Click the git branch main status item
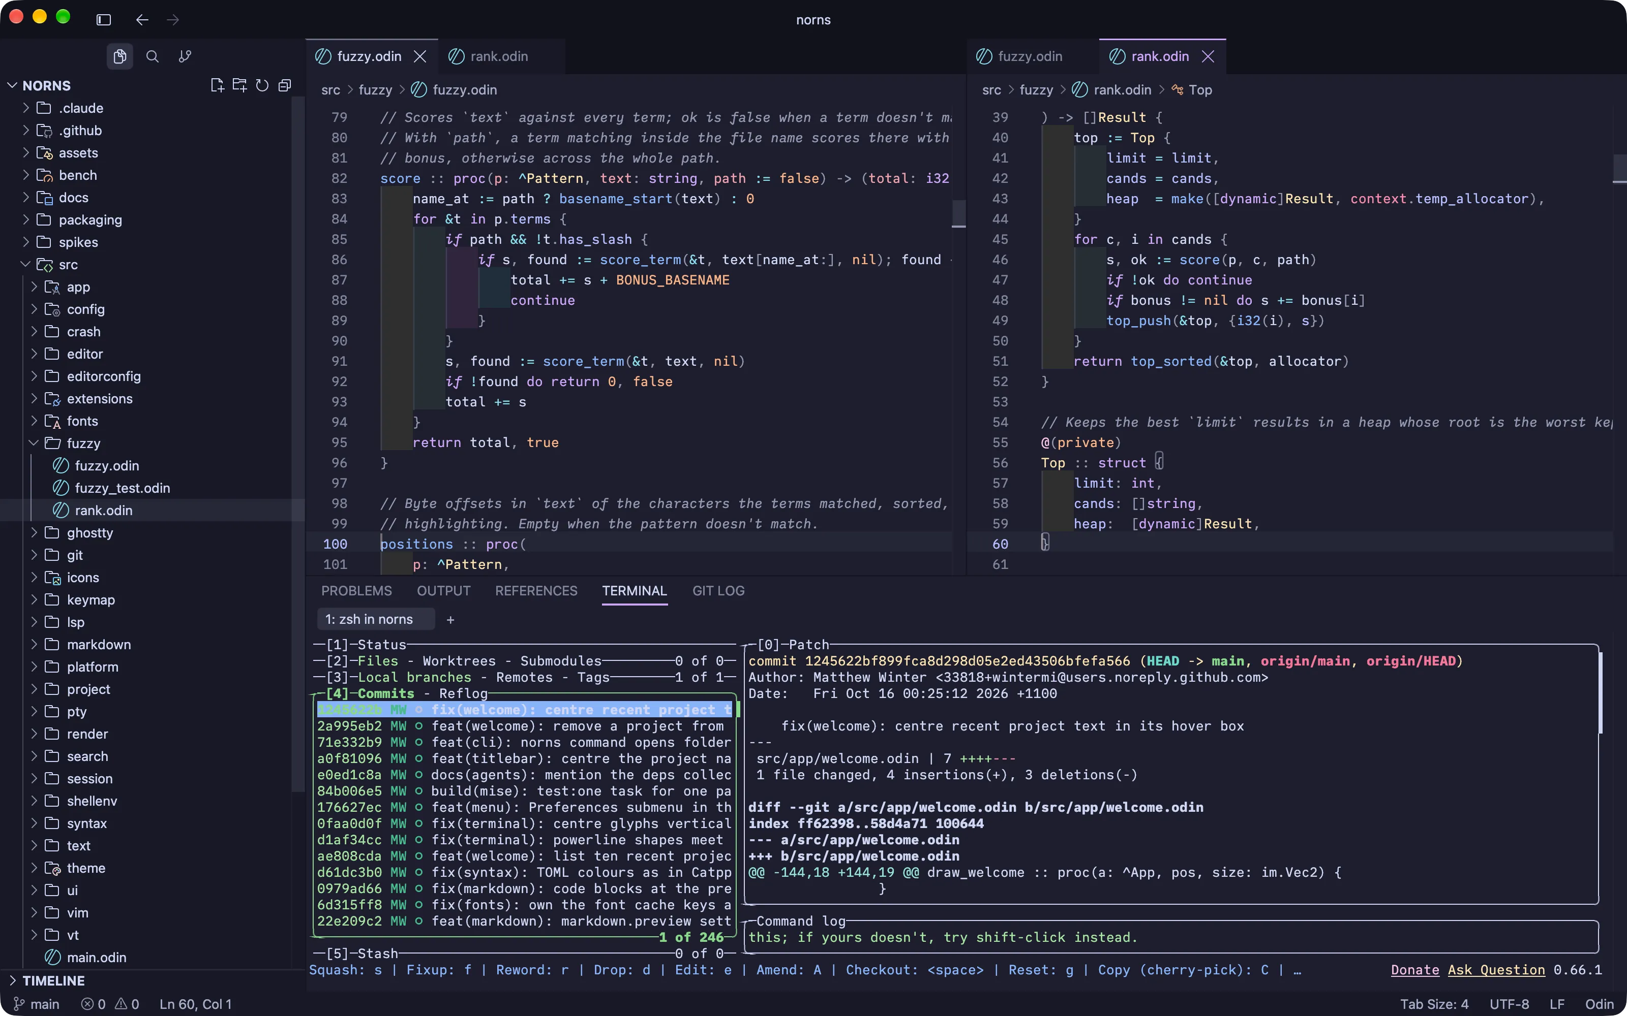Viewport: 1627px width, 1016px height. [36, 1004]
